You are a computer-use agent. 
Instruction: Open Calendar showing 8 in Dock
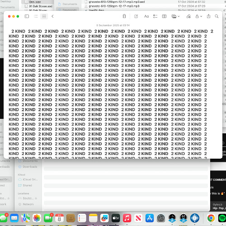[59, 218]
